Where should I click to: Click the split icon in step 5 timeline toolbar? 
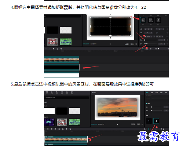48,129
